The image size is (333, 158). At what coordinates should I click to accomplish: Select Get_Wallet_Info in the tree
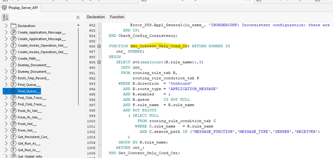tap(30, 157)
